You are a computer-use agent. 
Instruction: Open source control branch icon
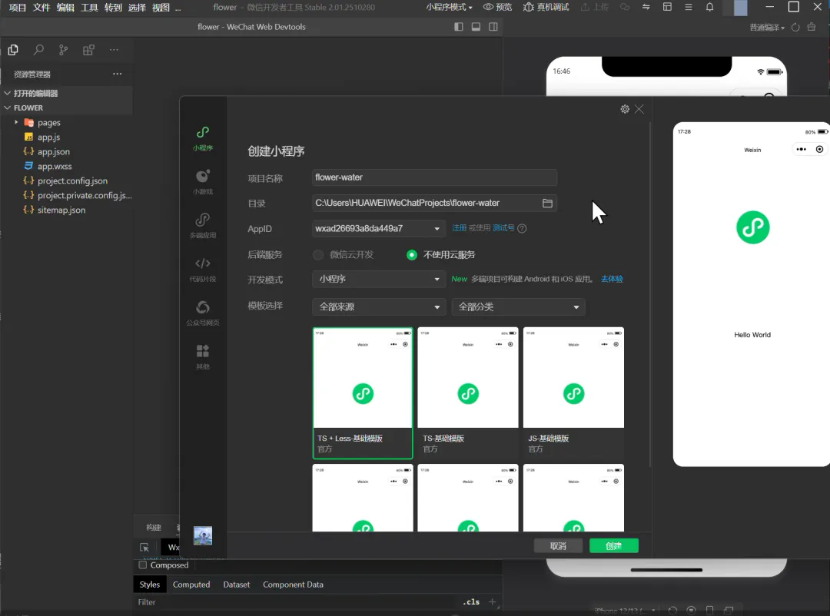[x=64, y=50]
